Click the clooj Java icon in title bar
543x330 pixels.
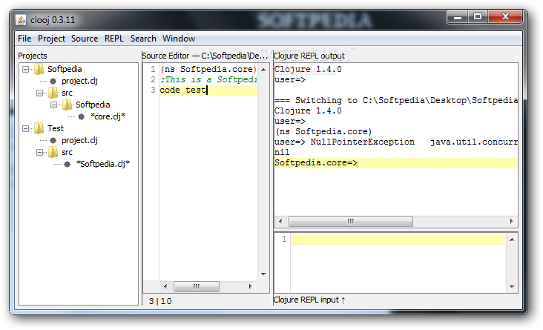(x=21, y=20)
